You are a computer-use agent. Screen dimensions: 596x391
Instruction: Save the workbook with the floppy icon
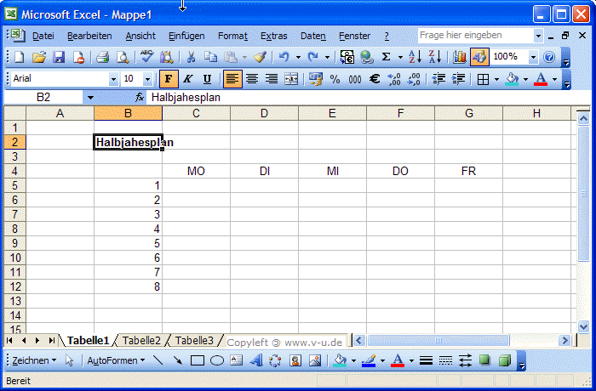(59, 57)
